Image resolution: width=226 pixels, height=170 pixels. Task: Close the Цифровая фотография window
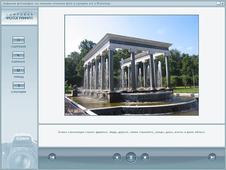223,4
